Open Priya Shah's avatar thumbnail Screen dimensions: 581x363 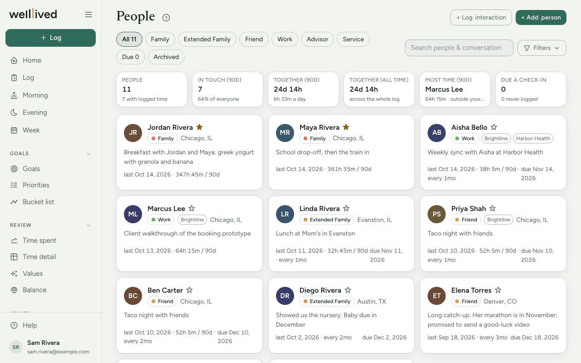437,214
